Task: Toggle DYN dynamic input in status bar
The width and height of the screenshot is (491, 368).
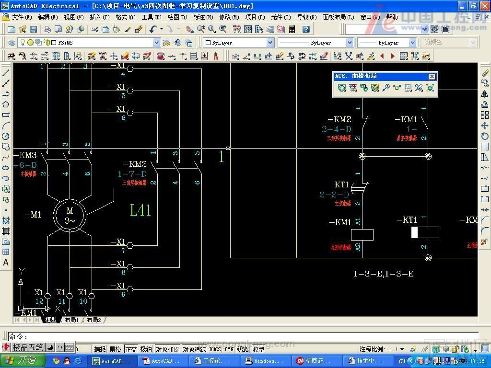Action: click(229, 349)
